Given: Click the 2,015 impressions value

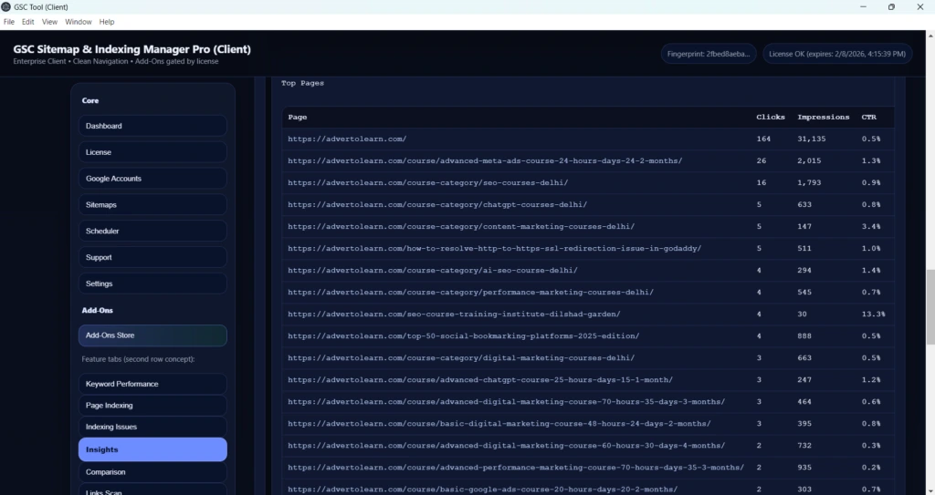Looking at the screenshot, I should tap(809, 160).
